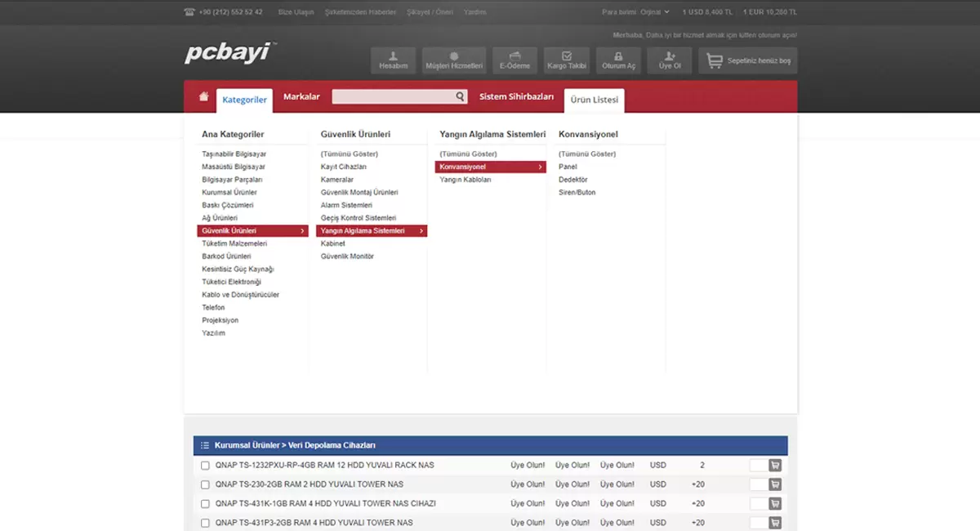Viewport: 980px width, 531px height.
Task: Select Ağ Ürünleri category
Action: click(x=220, y=218)
